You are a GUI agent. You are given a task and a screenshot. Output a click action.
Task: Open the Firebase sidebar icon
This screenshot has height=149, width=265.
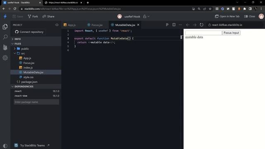[x=5, y=47]
